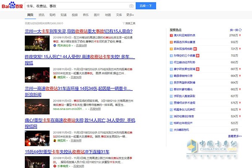The image size is (252, 168).
Task: Open the 地图 map tab
Action: pyautogui.click(x=108, y=15)
